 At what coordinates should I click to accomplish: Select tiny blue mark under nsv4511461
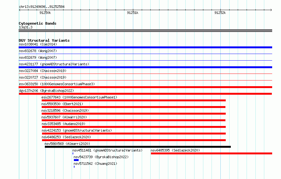pos(73,153)
